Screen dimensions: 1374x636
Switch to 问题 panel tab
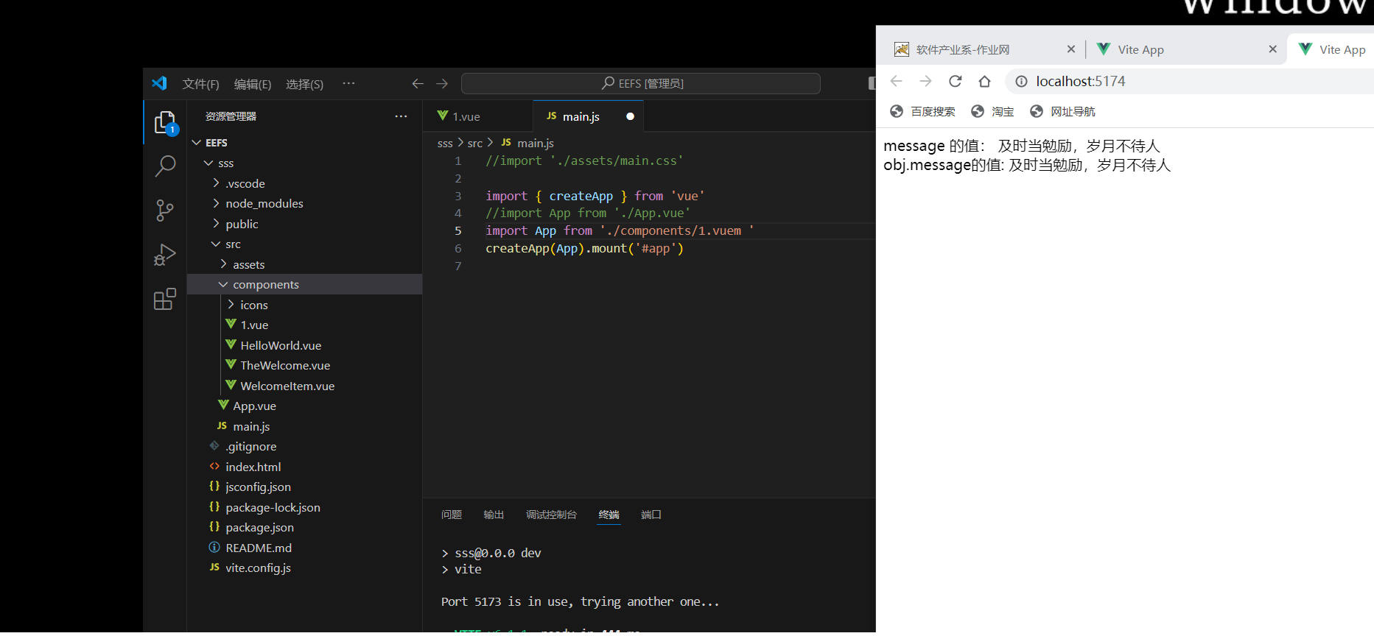(x=452, y=515)
